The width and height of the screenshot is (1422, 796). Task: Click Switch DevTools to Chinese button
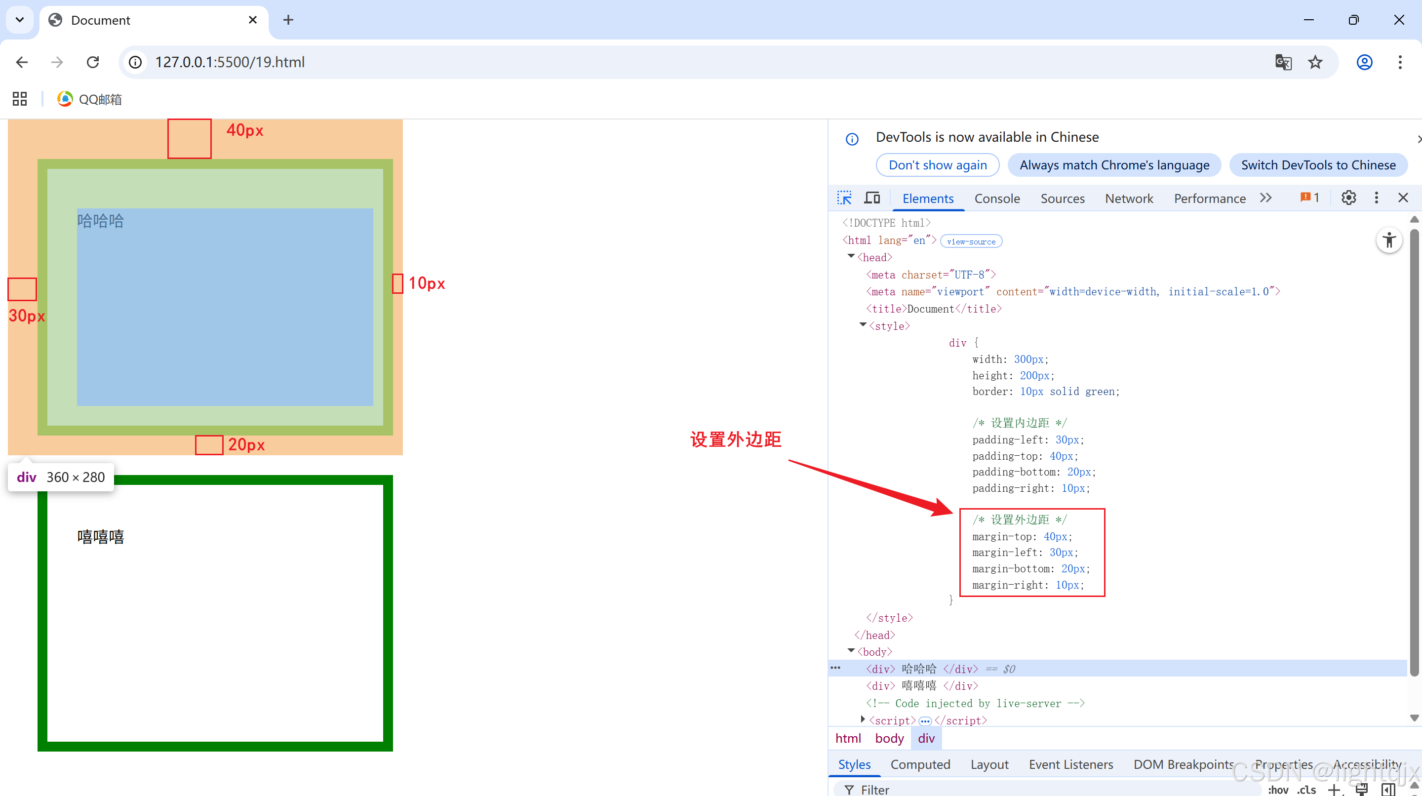[1318, 165]
